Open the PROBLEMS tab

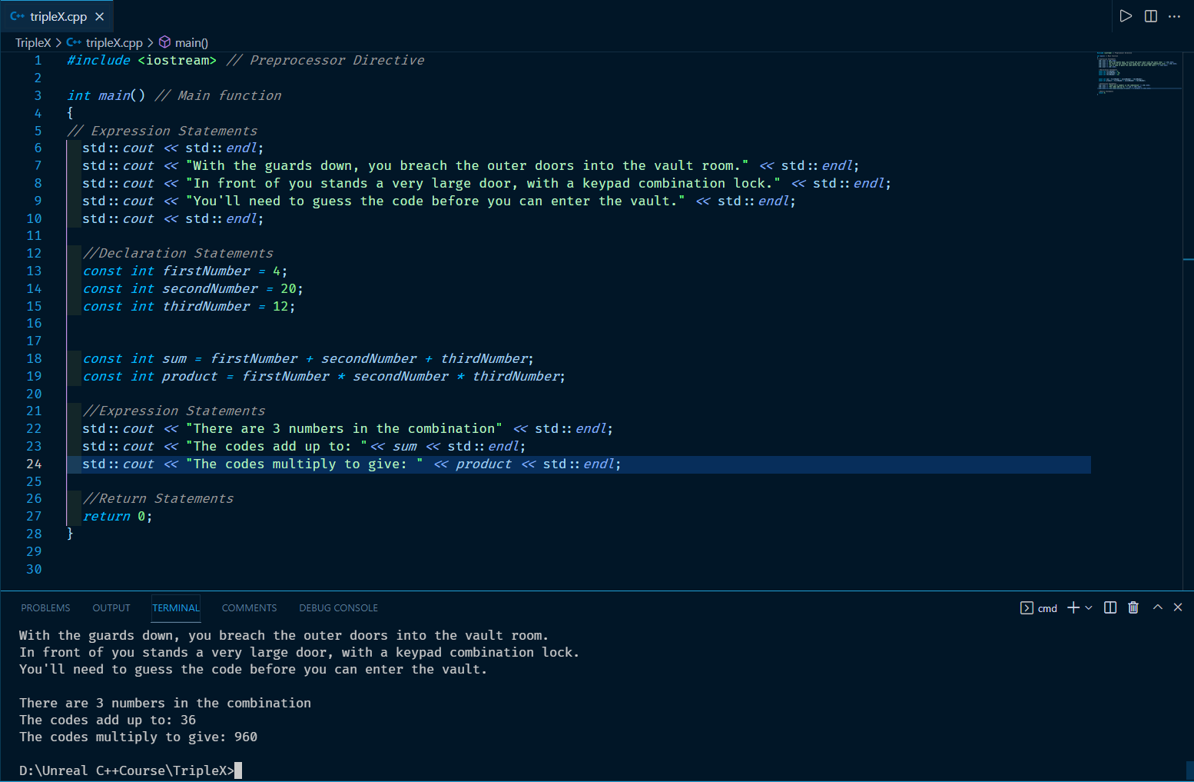pyautogui.click(x=45, y=607)
